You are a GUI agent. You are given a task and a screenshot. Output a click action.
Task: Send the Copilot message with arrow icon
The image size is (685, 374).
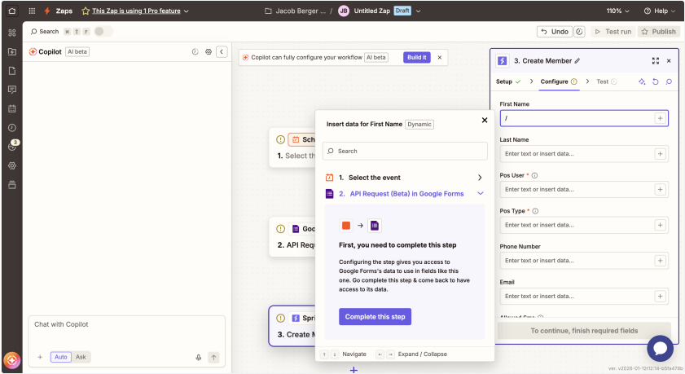pyautogui.click(x=213, y=358)
